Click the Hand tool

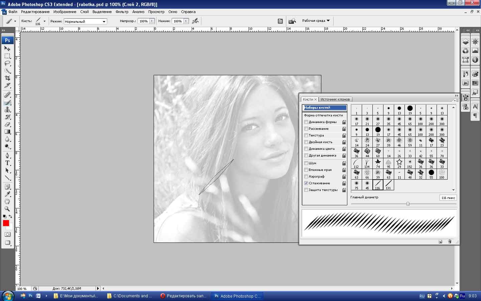point(7,201)
